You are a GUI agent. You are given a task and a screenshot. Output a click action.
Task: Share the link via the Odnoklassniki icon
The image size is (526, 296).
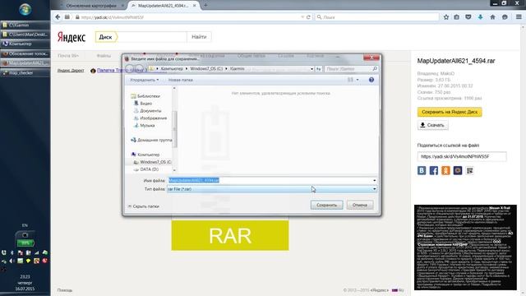(445, 170)
